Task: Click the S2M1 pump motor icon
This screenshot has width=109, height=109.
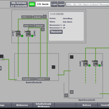Action: [x=28, y=34]
